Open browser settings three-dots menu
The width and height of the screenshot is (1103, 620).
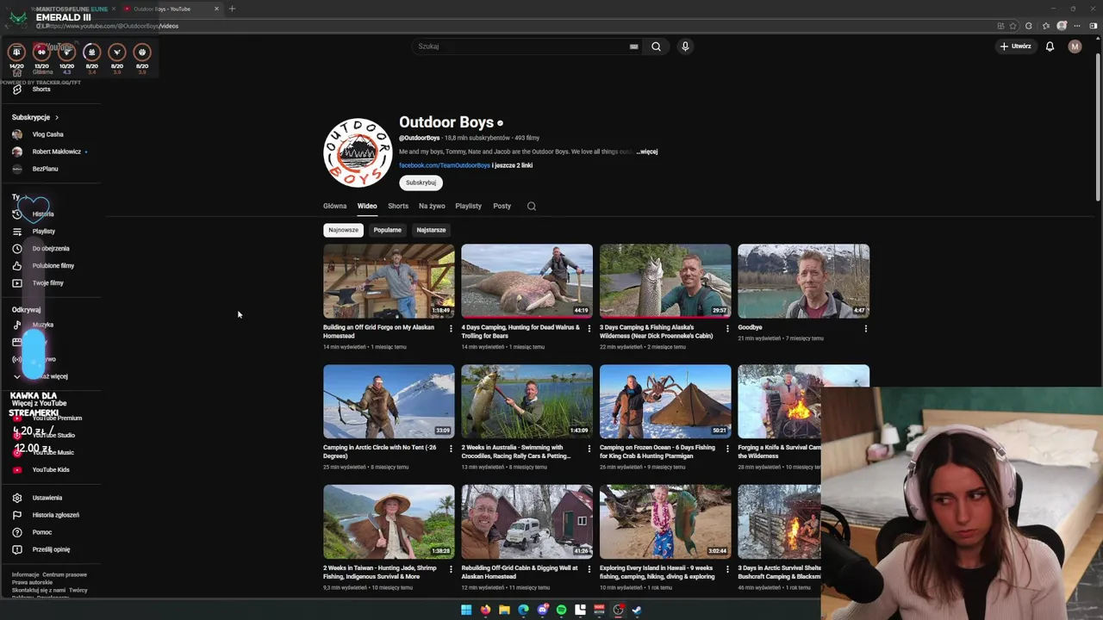pyautogui.click(x=1077, y=26)
